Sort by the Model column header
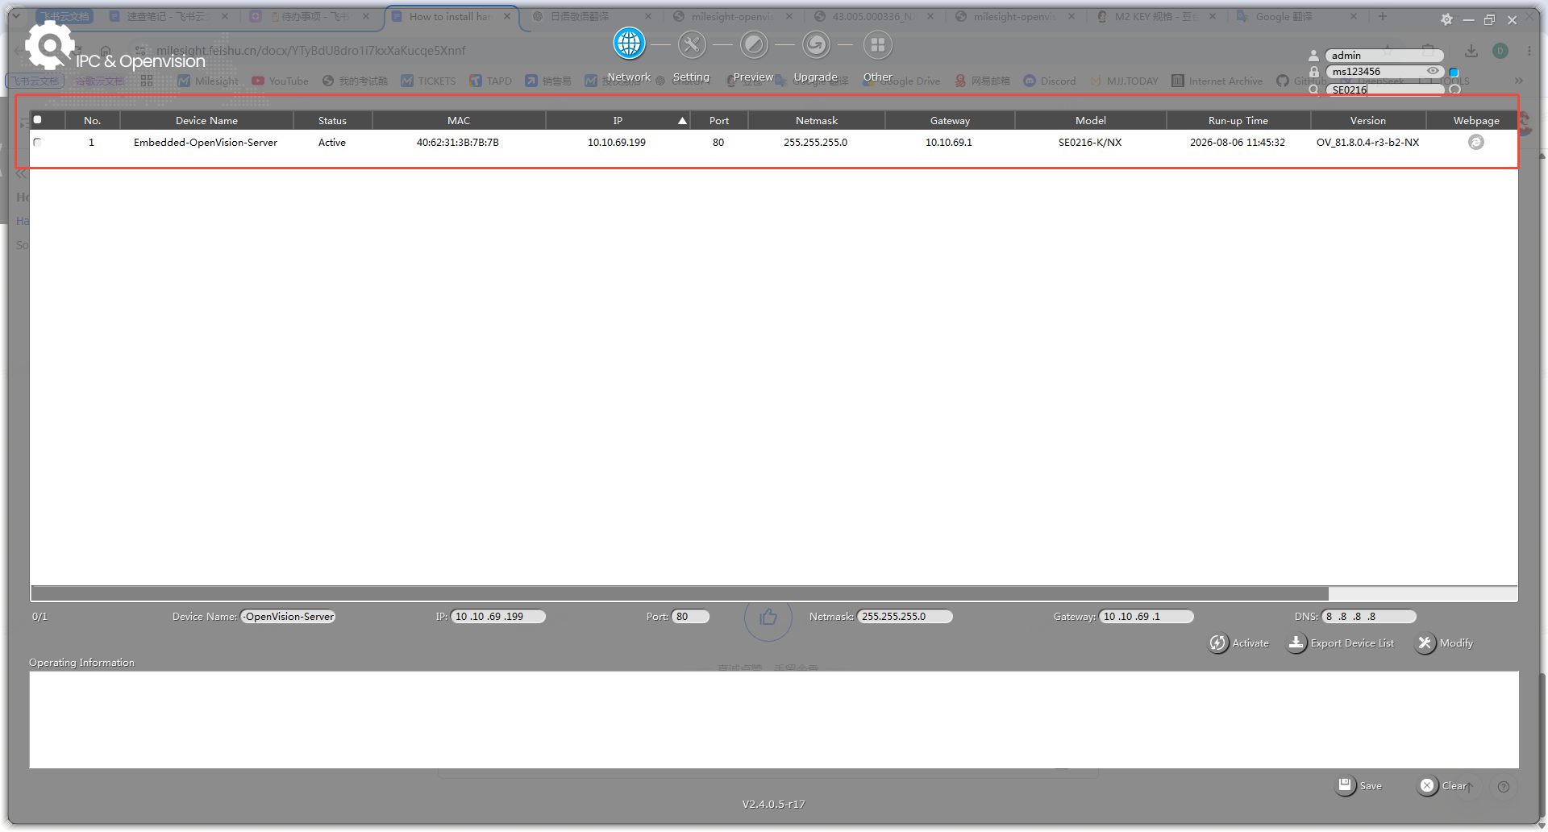1548x832 pixels. click(x=1091, y=120)
